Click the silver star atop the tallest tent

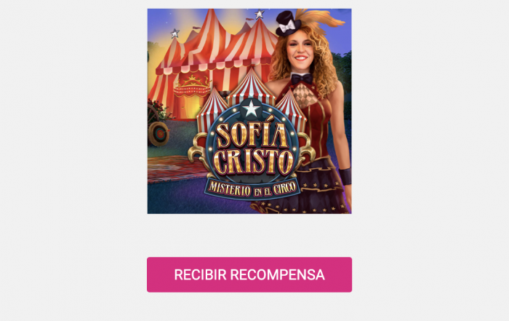[x=259, y=15]
